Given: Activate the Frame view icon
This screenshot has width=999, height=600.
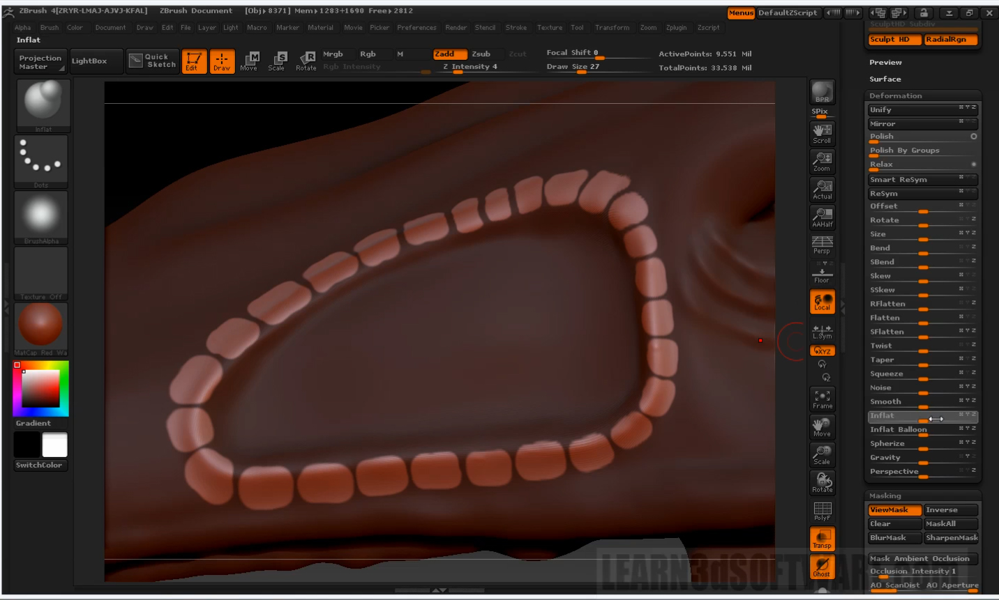Looking at the screenshot, I should 822,399.
